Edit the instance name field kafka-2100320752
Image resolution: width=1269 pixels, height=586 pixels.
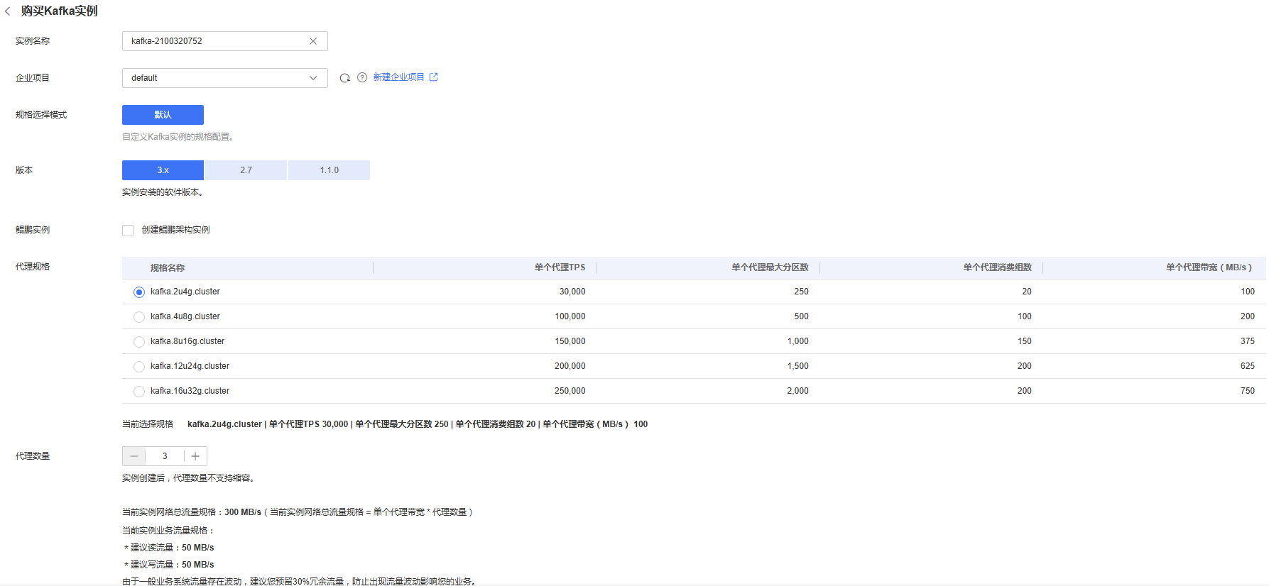225,41
